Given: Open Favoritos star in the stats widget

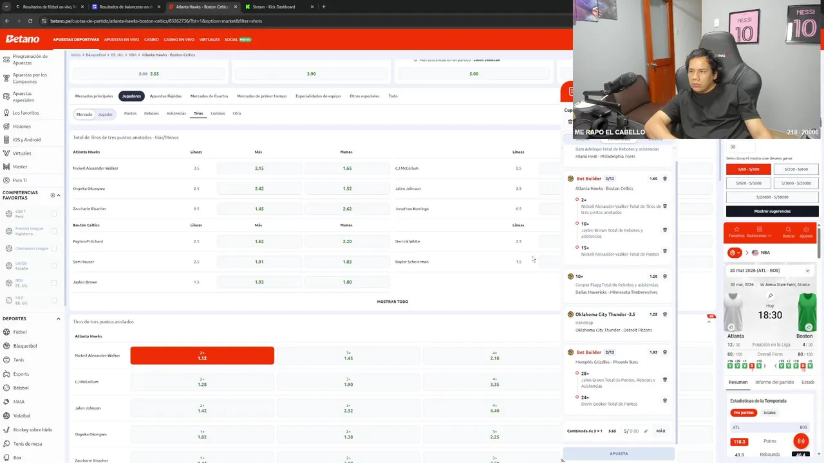Looking at the screenshot, I should click(736, 232).
